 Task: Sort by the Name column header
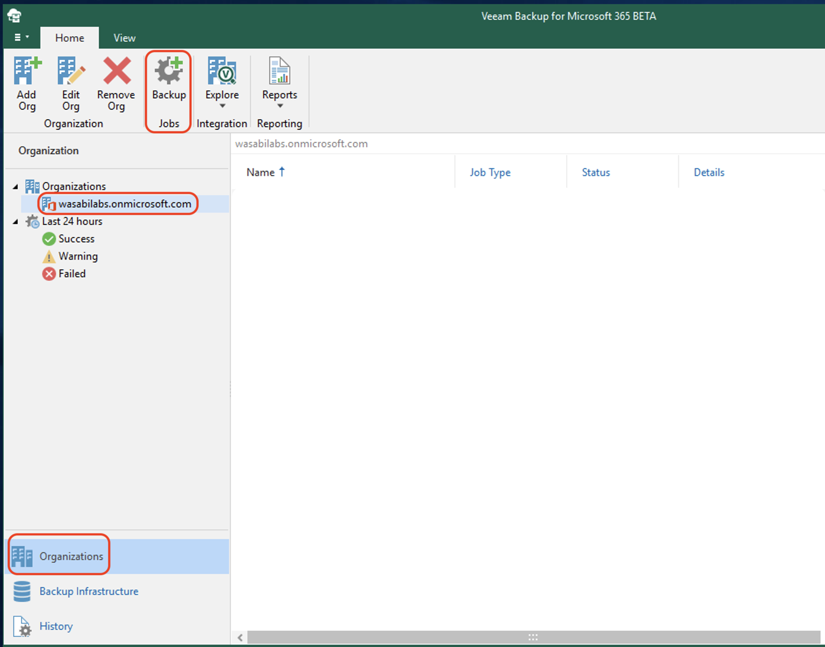[260, 172]
